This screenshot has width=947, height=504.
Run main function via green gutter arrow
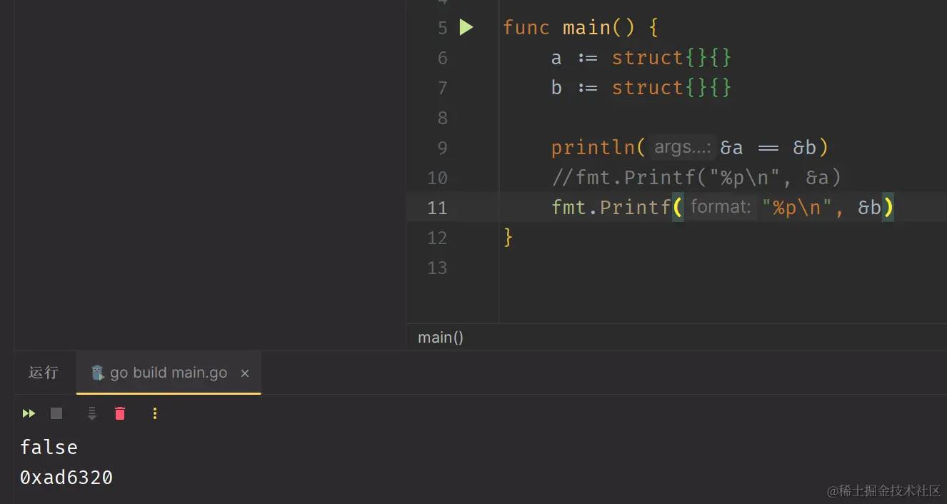tap(466, 28)
